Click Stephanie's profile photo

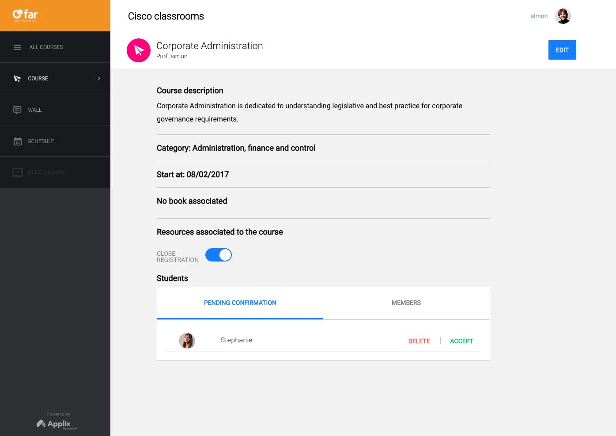(187, 341)
